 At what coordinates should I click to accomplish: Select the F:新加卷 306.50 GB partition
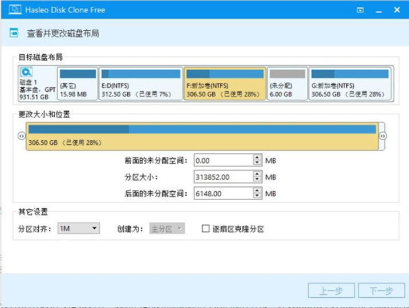(x=225, y=83)
